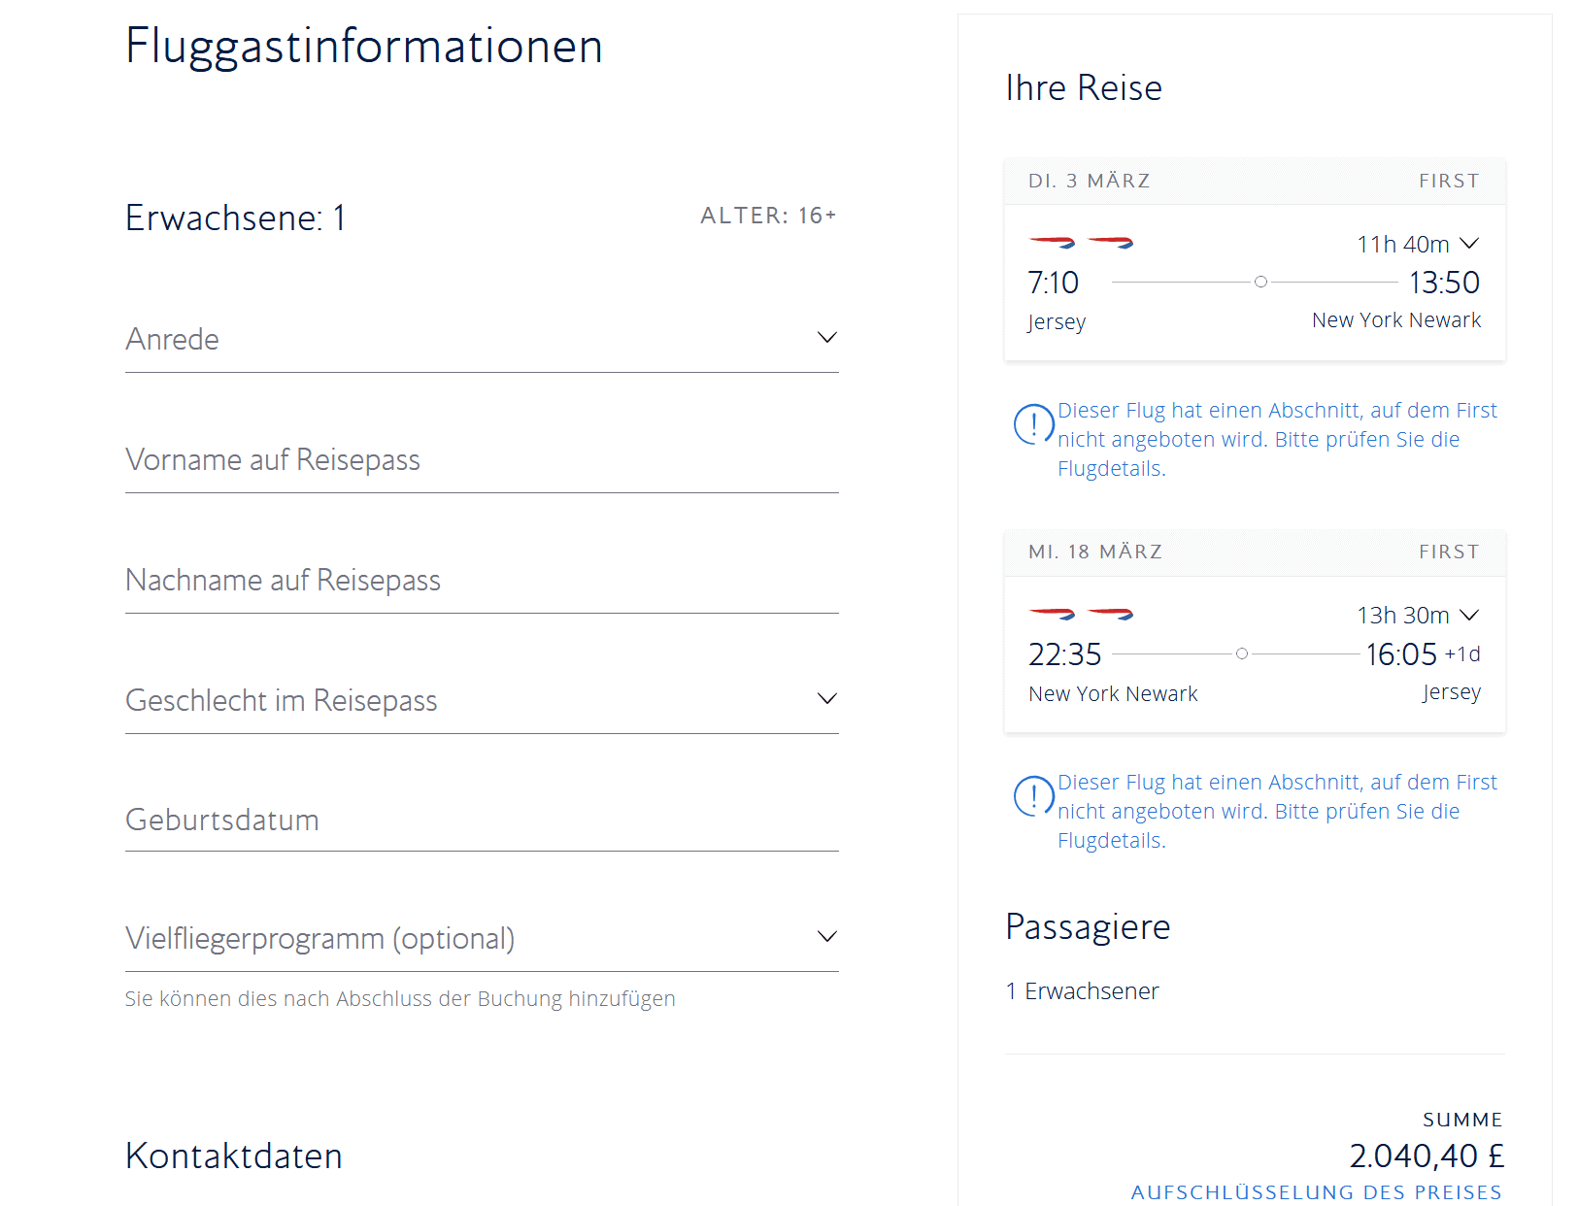Click stopover marker on return flight line
Viewport: 1578px width, 1206px height.
click(x=1241, y=653)
